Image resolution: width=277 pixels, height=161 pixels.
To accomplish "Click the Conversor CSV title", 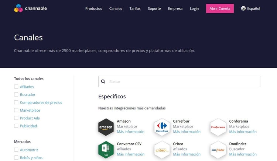I will tap(129, 144).
